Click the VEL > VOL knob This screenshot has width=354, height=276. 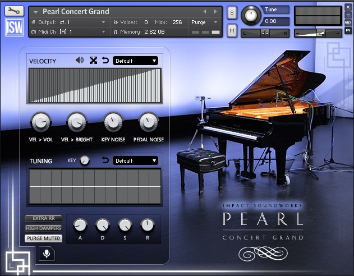pyautogui.click(x=40, y=121)
